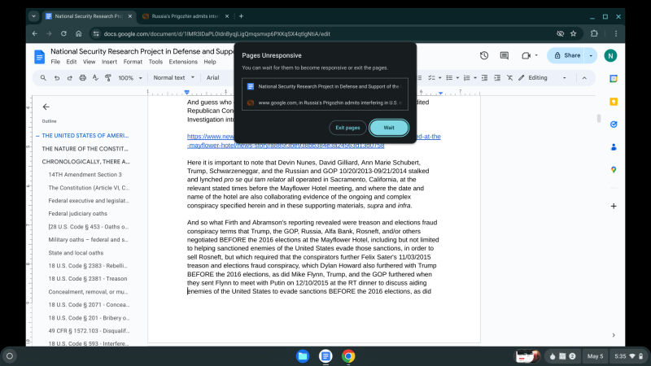Screen dimensions: 651x366
Task: Get add-ons with the plus icon
Action: click(614, 207)
